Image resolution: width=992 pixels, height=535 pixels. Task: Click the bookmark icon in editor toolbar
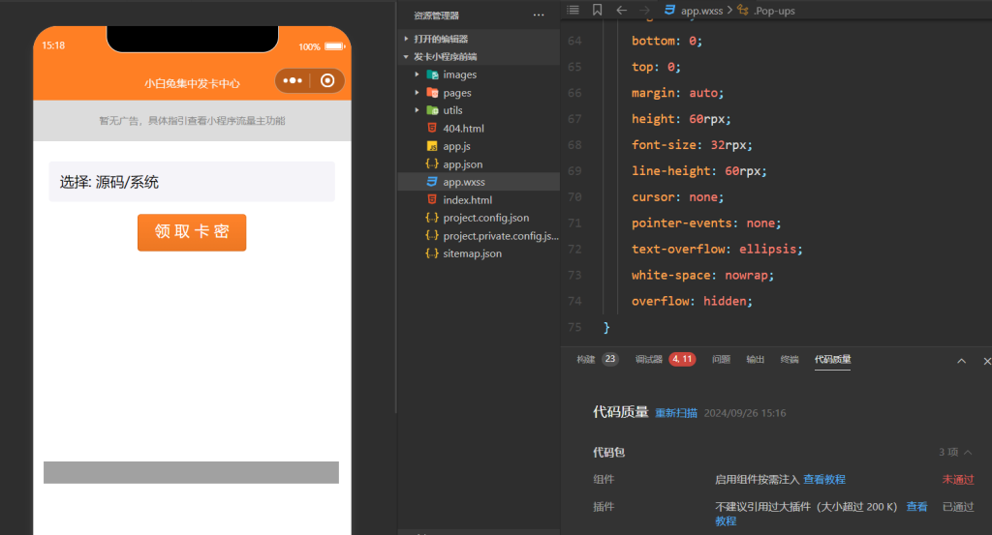(x=597, y=10)
